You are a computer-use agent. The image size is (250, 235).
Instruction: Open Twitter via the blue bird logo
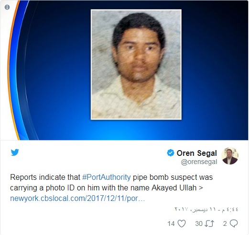pyautogui.click(x=15, y=152)
